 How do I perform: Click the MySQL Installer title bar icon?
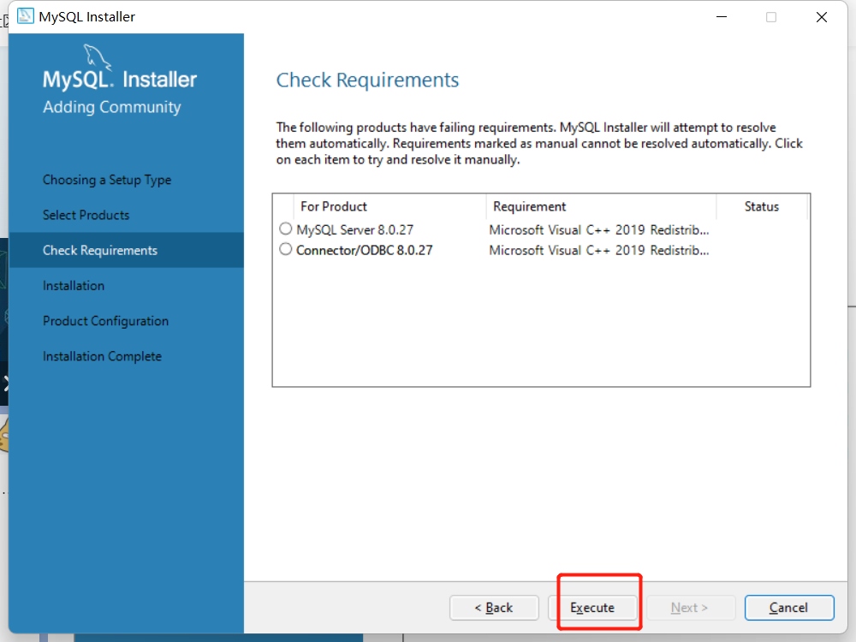(25, 16)
